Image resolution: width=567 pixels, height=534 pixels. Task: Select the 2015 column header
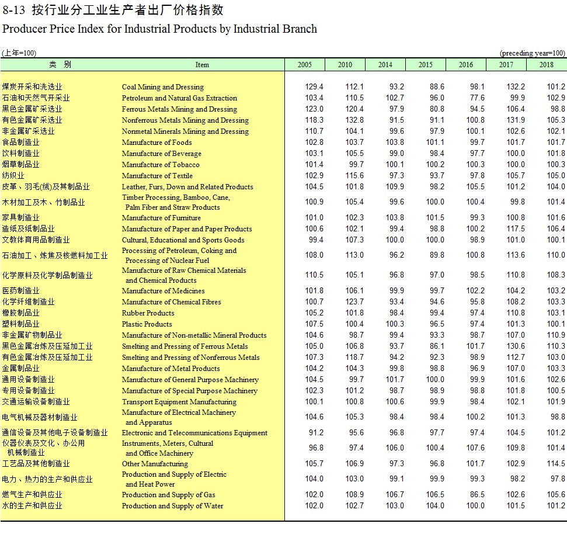pos(426,65)
